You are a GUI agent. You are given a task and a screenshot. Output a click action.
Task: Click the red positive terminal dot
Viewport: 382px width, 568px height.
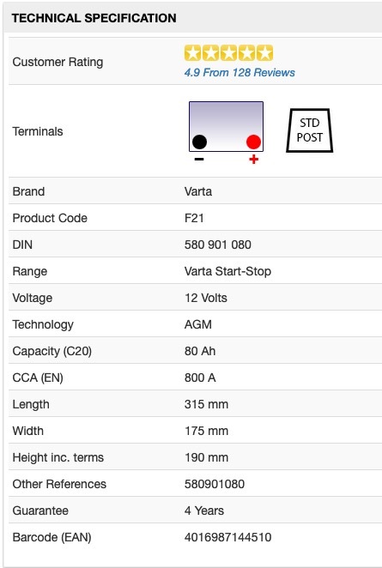pyautogui.click(x=253, y=142)
